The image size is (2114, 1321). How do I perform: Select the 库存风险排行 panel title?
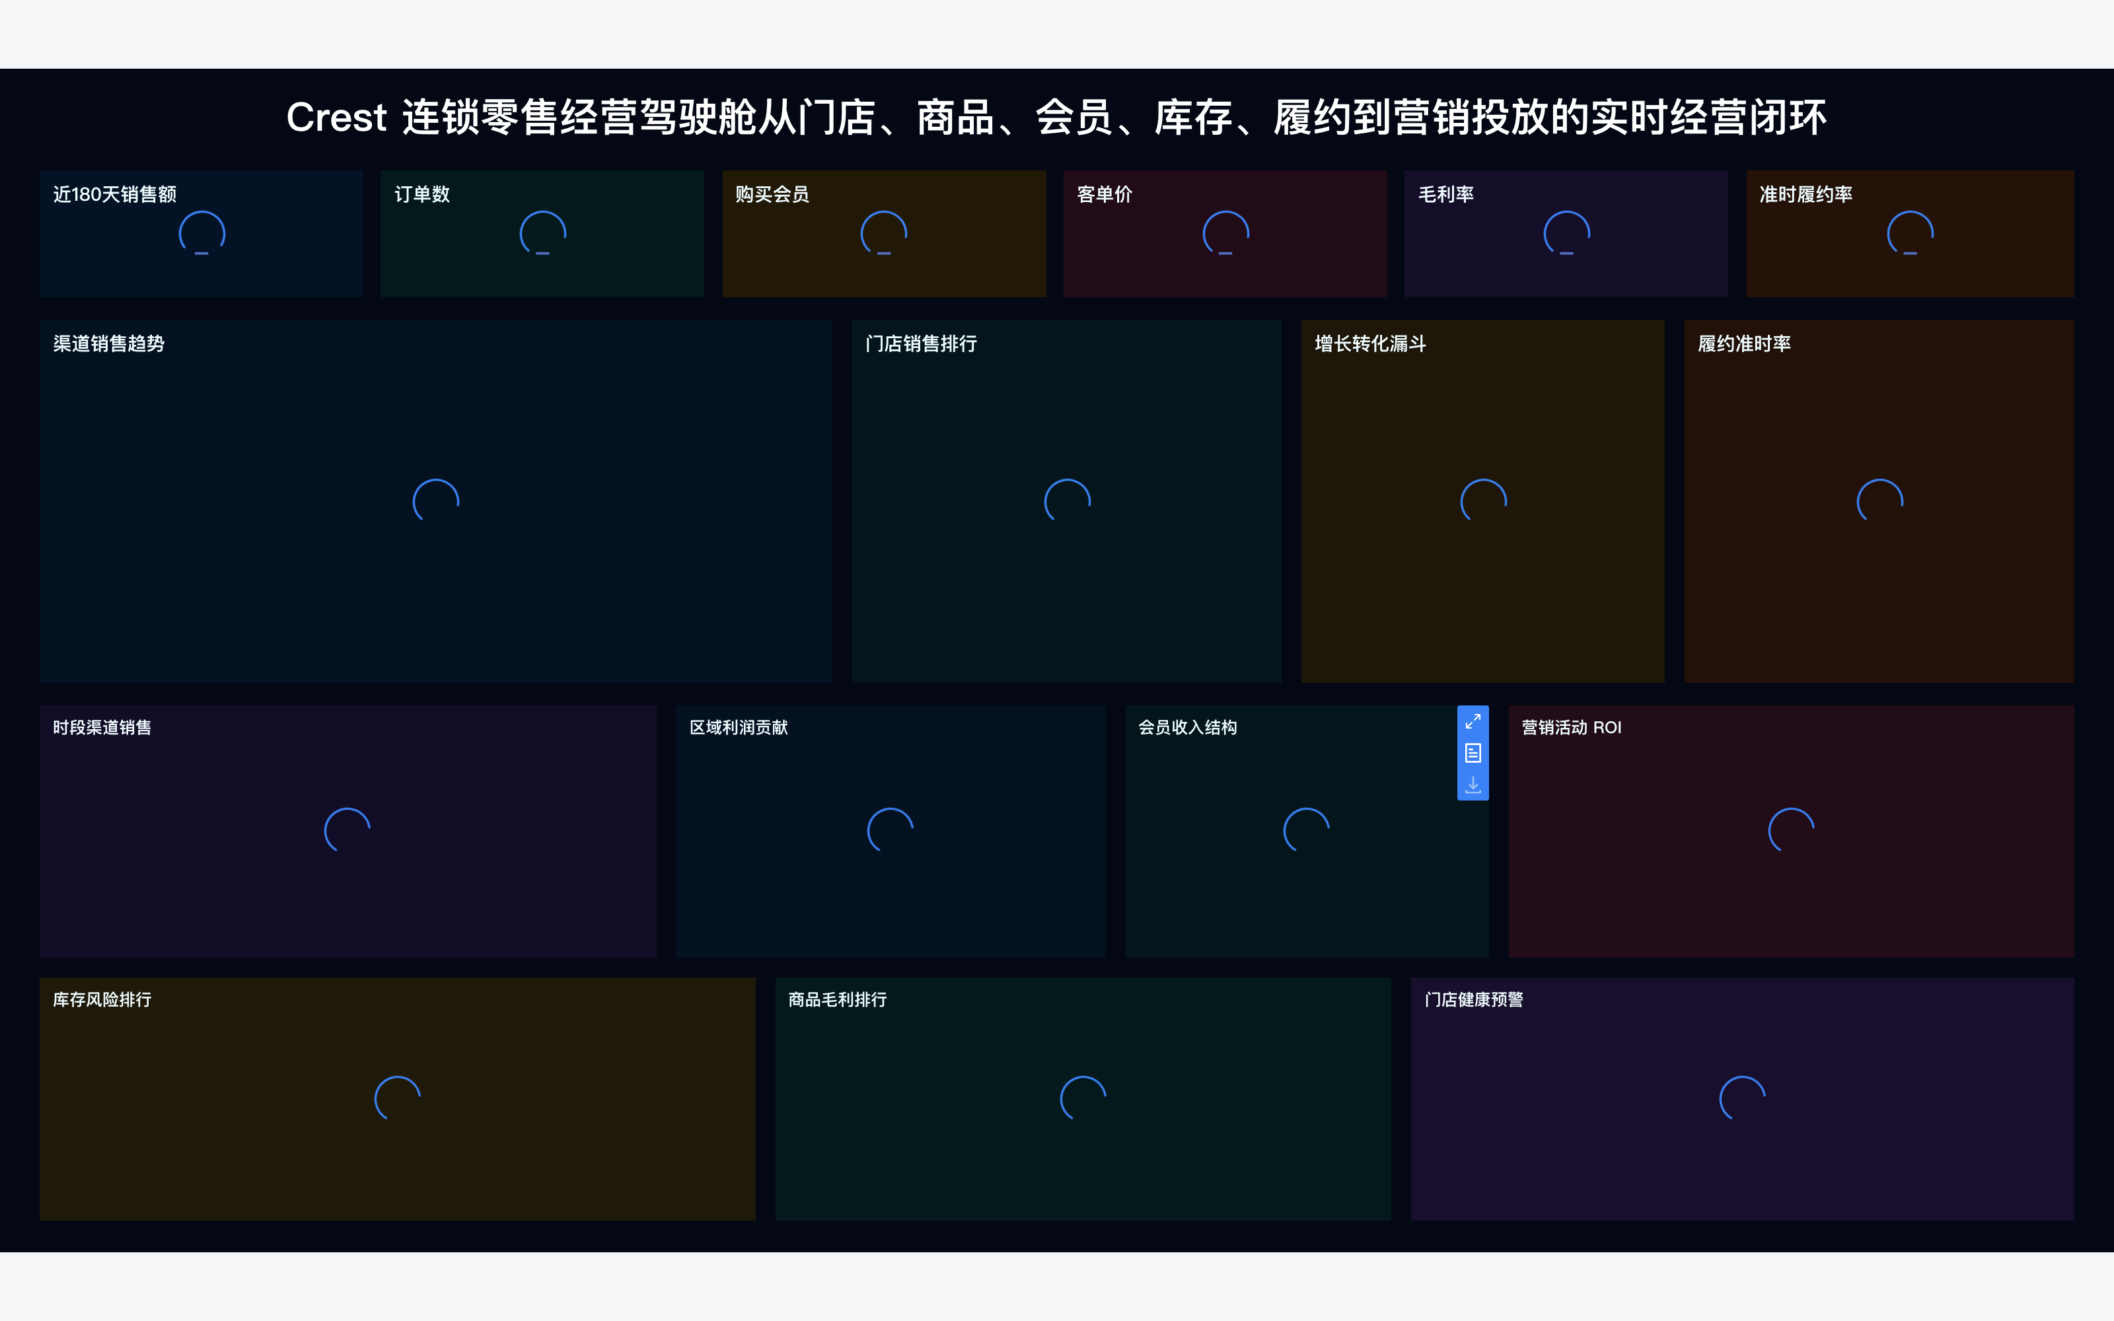click(102, 999)
